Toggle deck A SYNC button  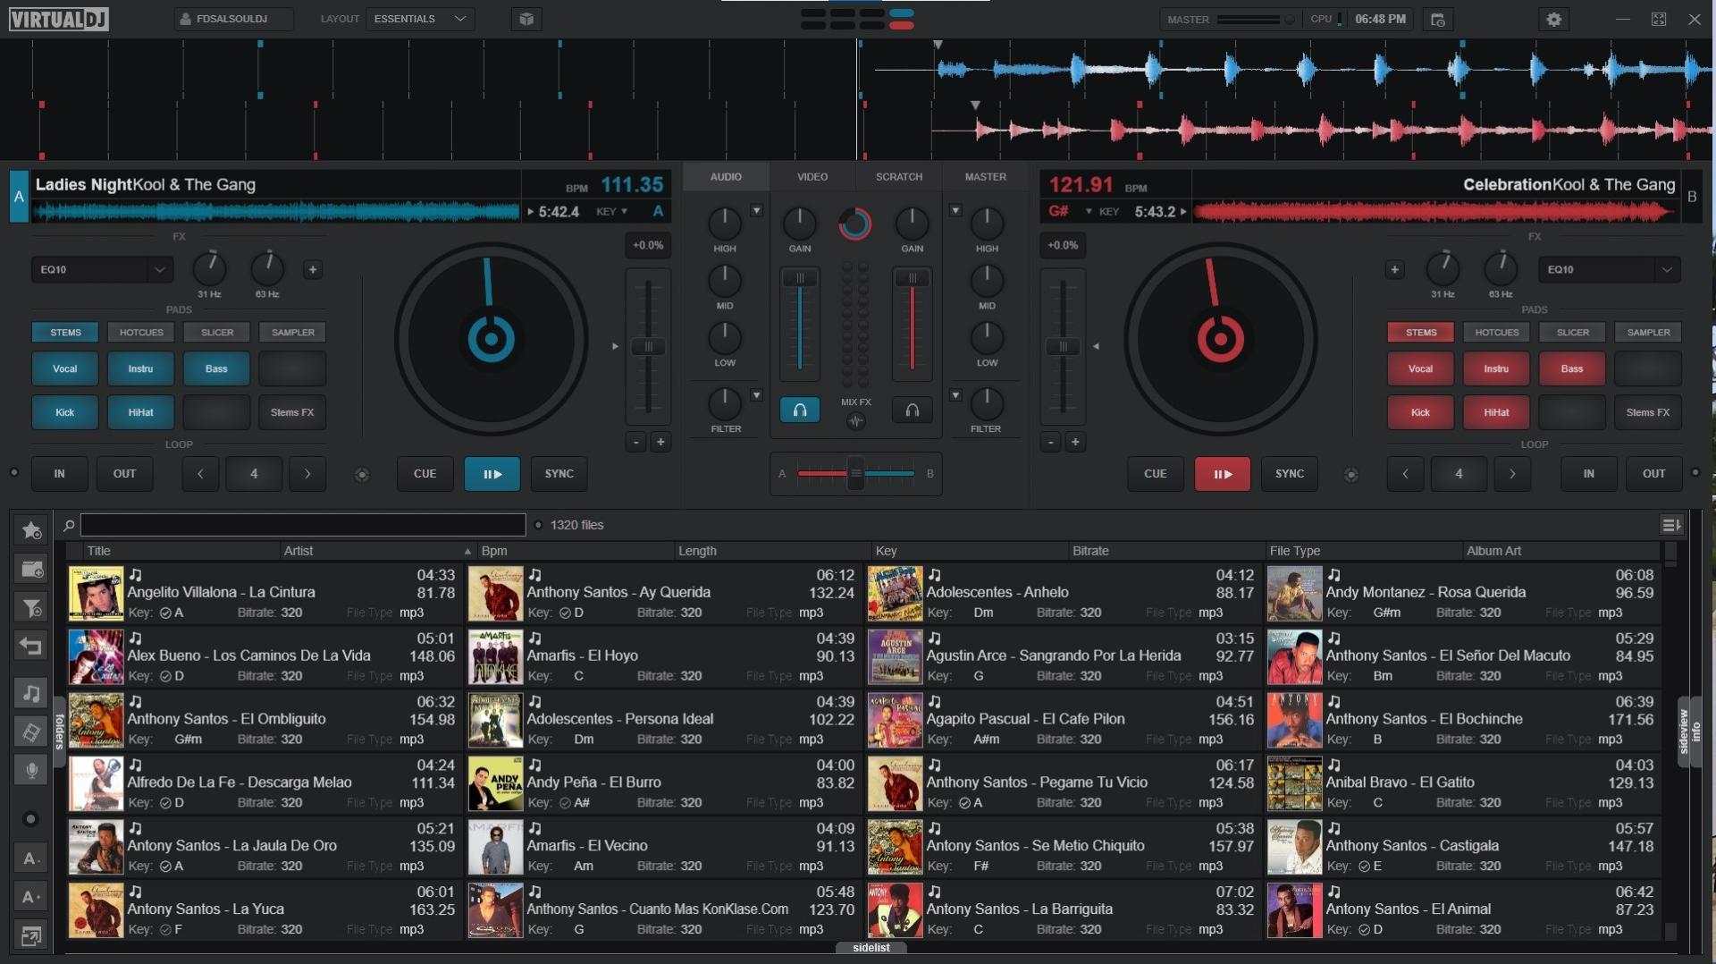tap(559, 474)
